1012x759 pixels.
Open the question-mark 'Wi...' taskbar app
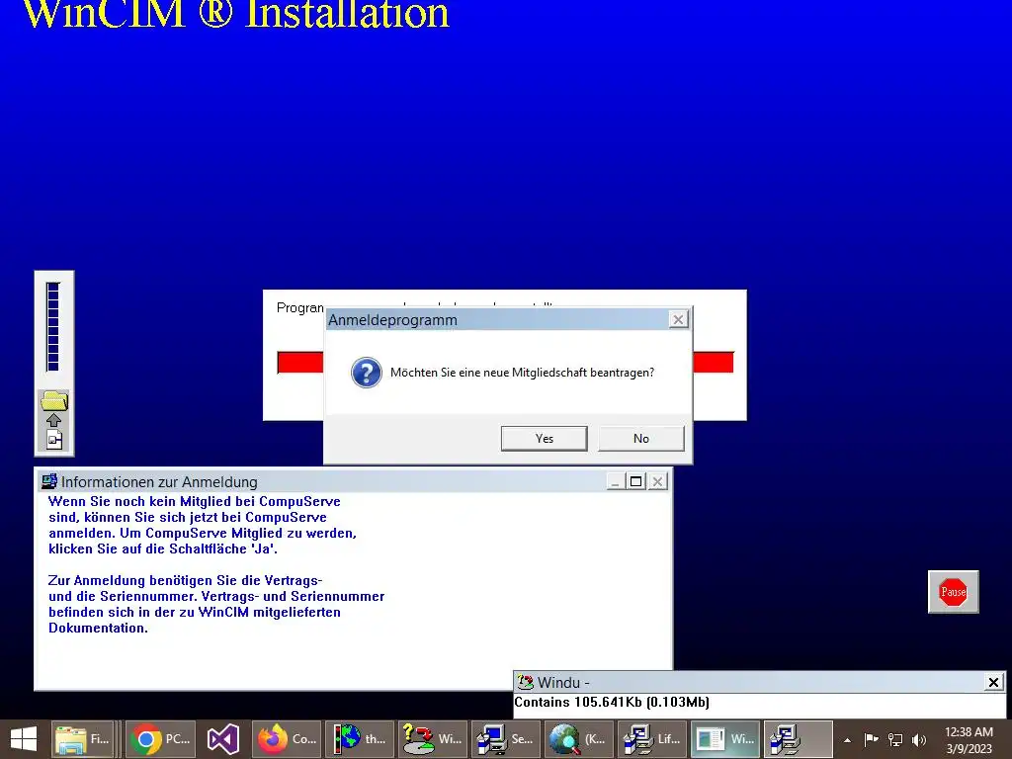click(433, 739)
